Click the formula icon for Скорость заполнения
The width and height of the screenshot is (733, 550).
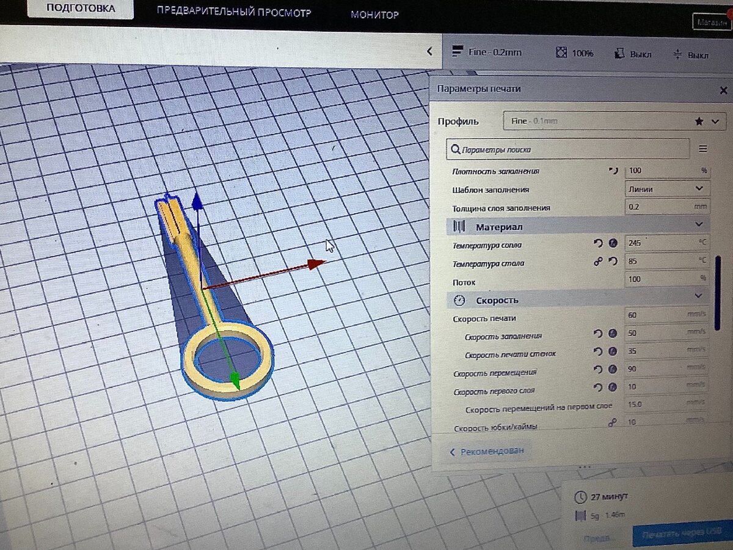coord(613,334)
